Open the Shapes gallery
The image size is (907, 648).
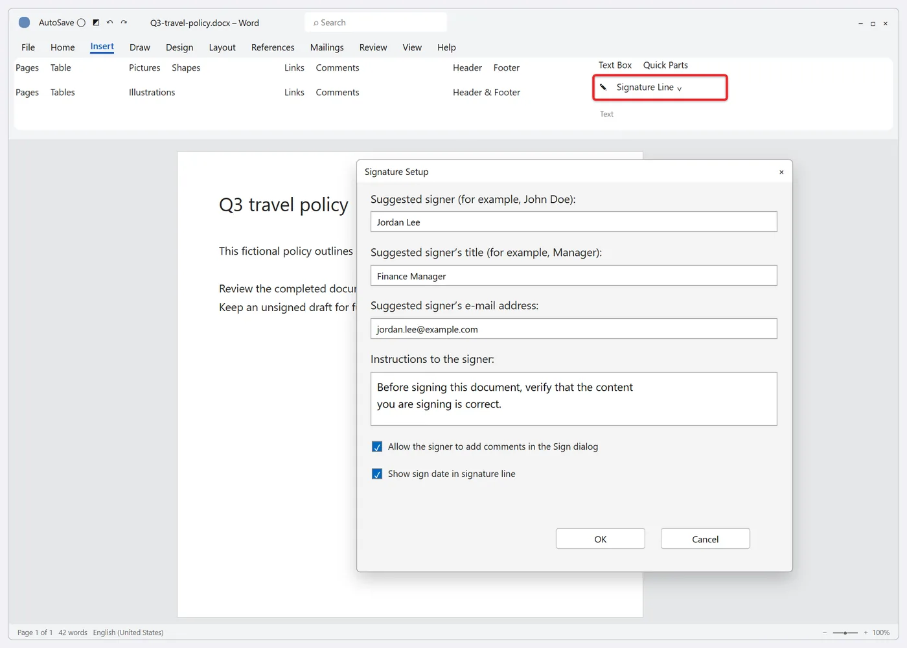pyautogui.click(x=186, y=67)
